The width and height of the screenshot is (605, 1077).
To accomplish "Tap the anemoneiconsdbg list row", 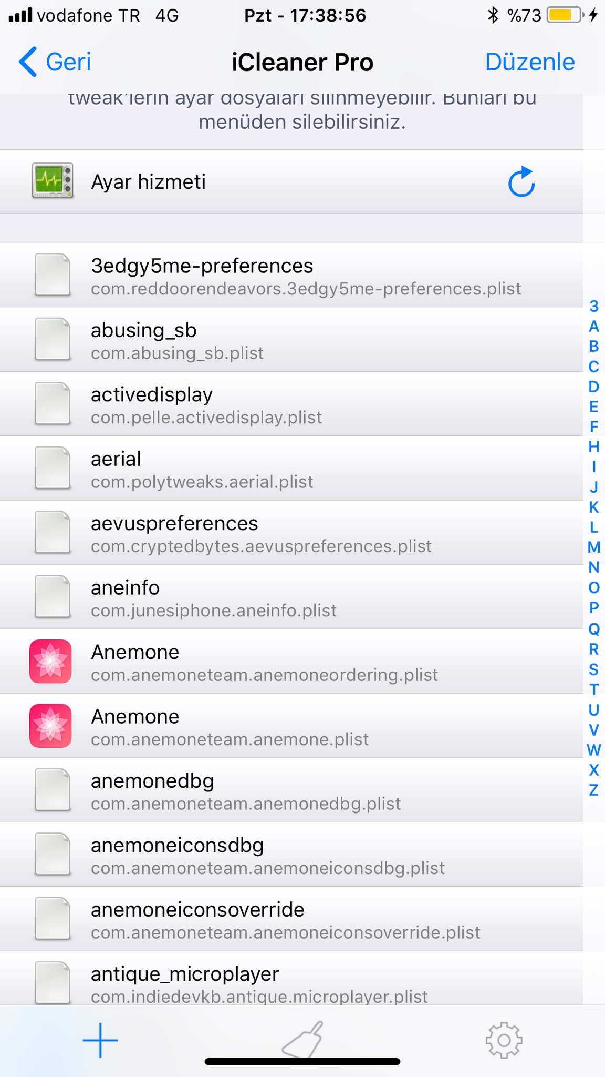I will click(x=305, y=855).
